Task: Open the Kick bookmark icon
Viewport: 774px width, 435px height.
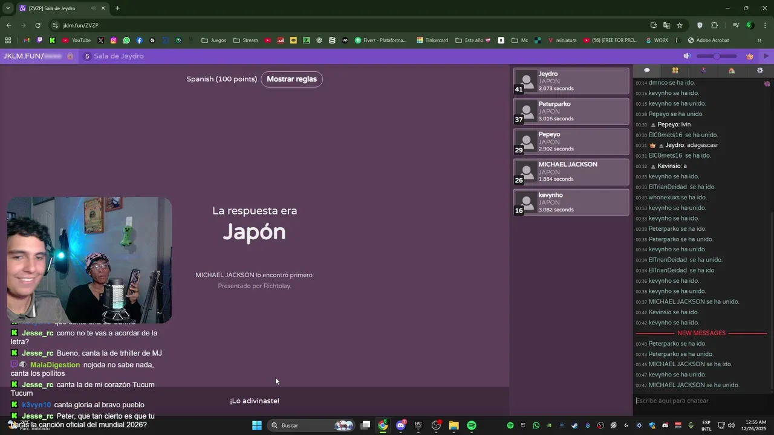Action: [53, 40]
